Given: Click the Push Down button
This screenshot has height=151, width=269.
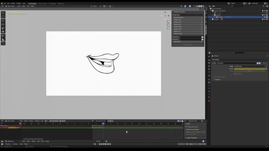Looking at the screenshot, I should [54, 121].
